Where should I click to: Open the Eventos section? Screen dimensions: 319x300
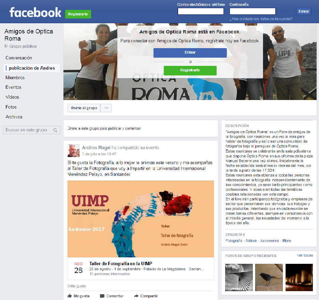(x=13, y=87)
